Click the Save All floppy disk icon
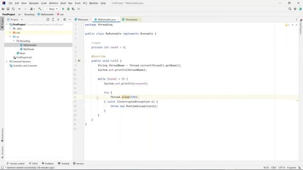This screenshot has width=303, height=170. [8, 9]
